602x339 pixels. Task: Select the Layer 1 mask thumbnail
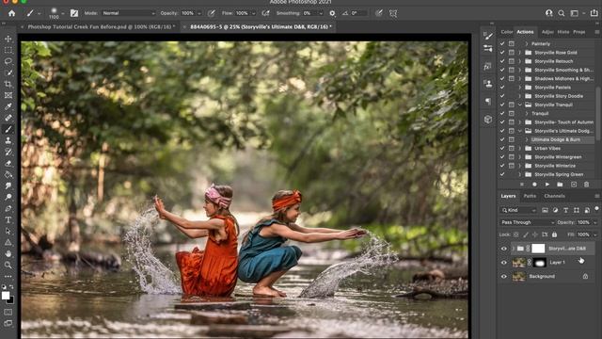(539, 263)
